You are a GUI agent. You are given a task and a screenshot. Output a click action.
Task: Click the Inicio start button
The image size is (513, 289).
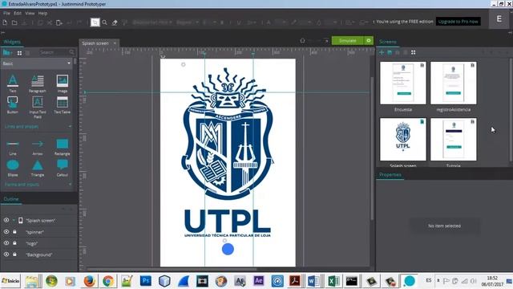tap(10, 281)
